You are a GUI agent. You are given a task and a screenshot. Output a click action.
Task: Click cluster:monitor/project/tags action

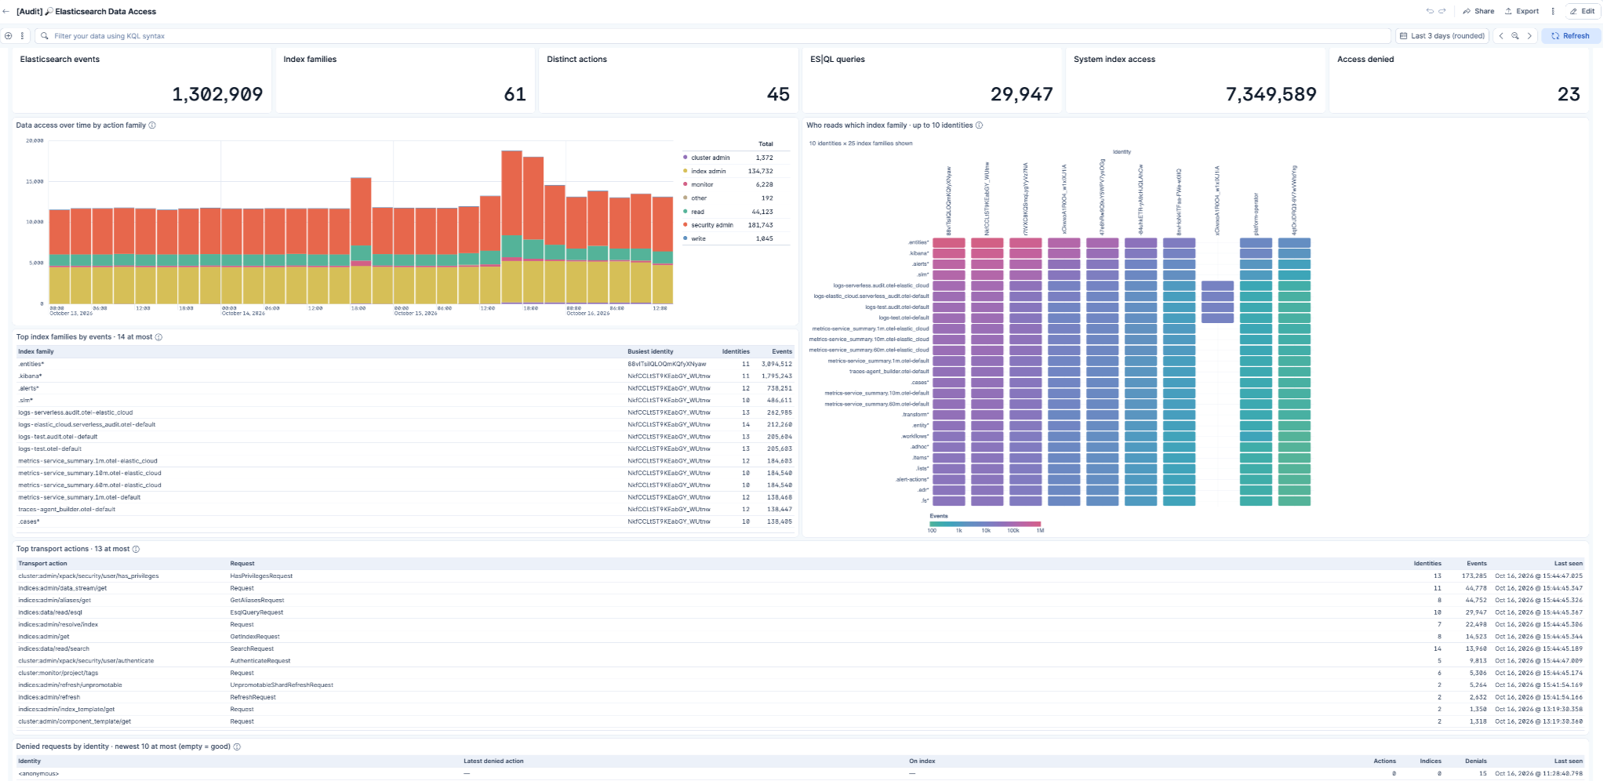point(58,673)
